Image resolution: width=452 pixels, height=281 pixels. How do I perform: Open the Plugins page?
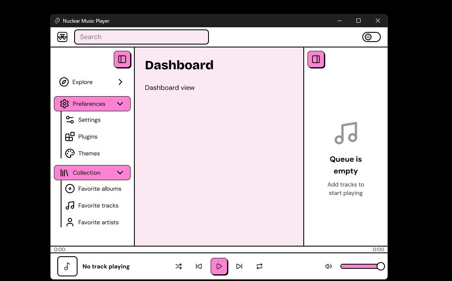(87, 137)
